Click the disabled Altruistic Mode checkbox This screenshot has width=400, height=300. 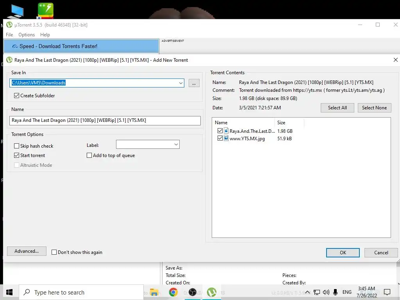(16, 165)
